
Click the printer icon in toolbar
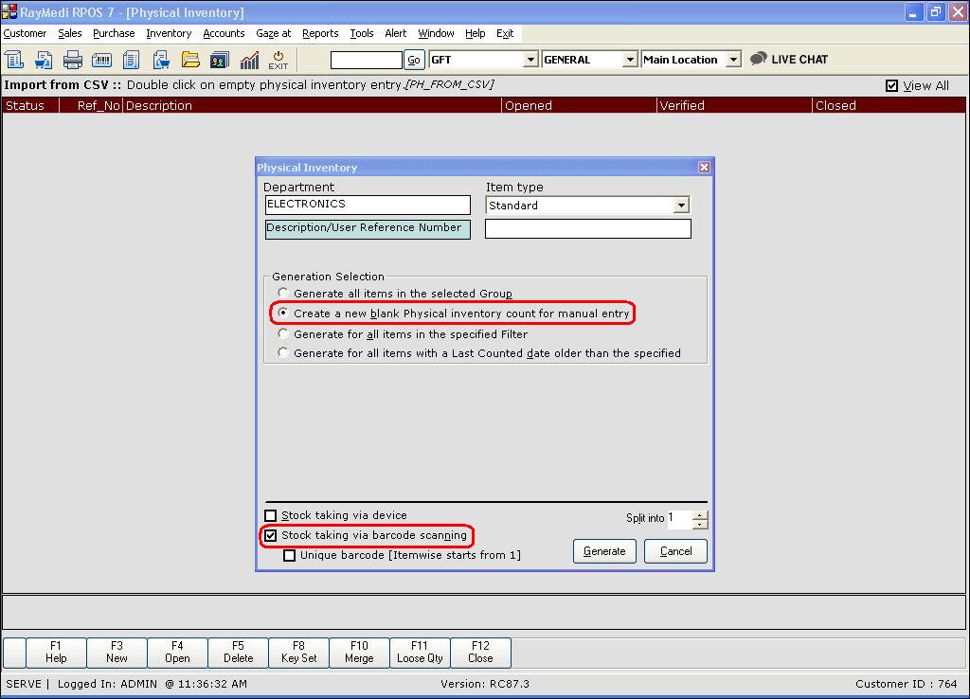[72, 60]
